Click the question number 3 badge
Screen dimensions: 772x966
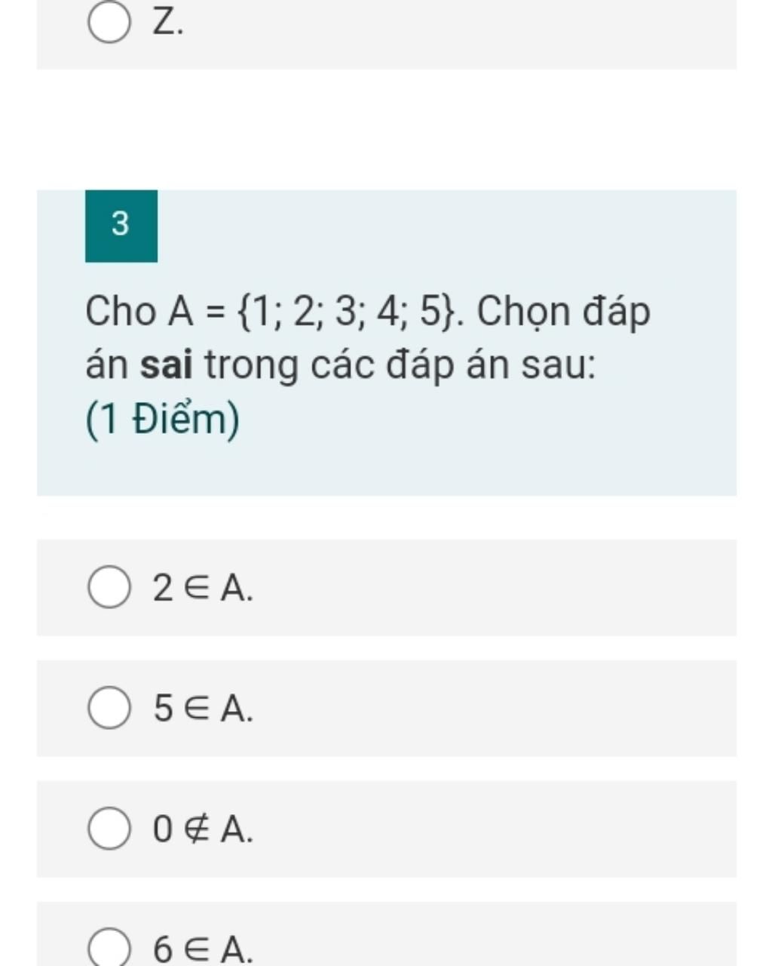pyautogui.click(x=121, y=226)
